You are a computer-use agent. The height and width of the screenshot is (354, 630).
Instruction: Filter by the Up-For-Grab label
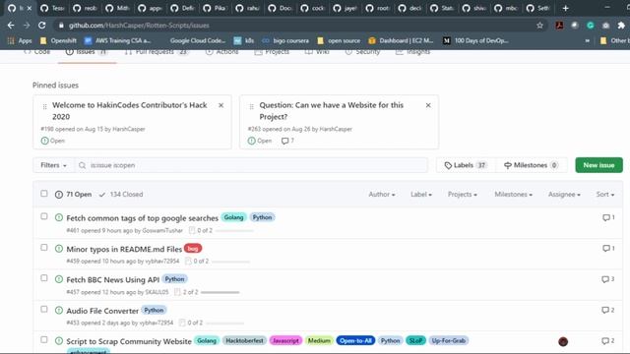pos(449,340)
